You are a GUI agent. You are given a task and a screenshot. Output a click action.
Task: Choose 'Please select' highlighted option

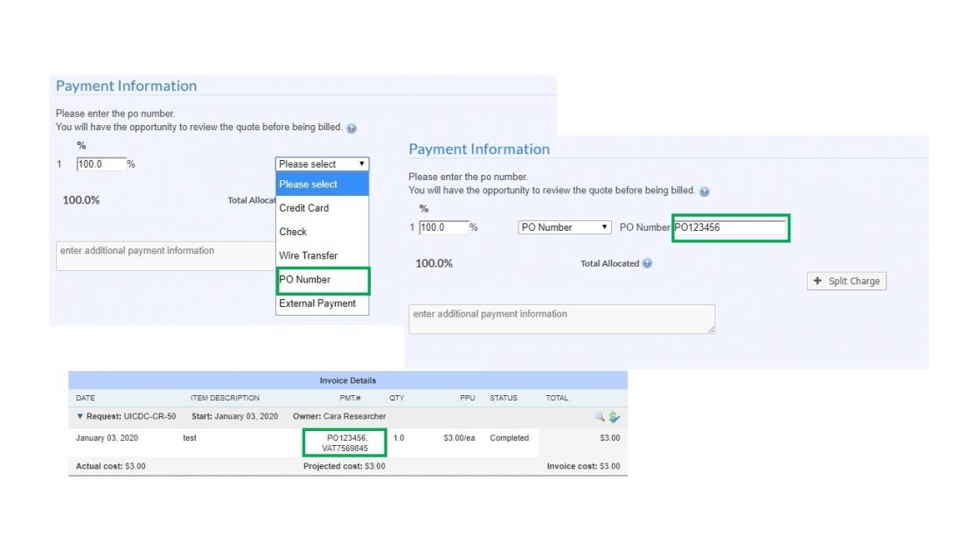tap(322, 184)
